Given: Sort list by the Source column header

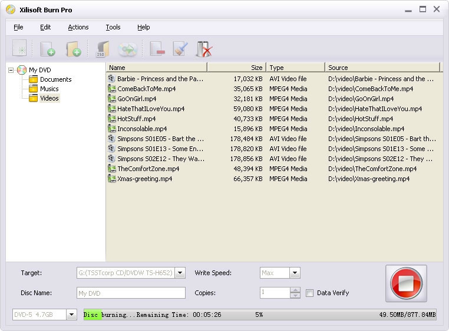Looking at the screenshot, I should 382,68.
